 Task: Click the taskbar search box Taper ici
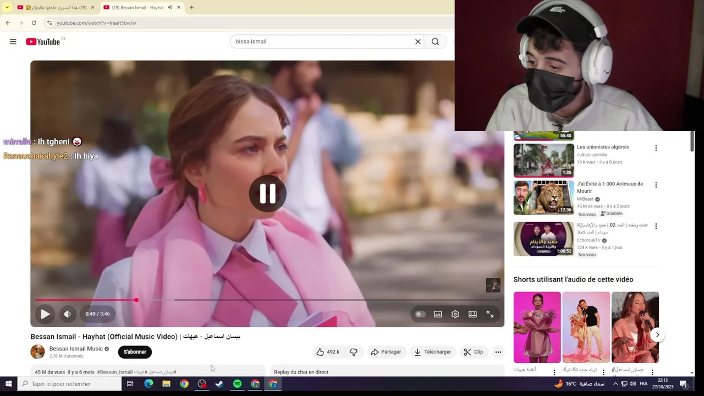click(x=69, y=384)
